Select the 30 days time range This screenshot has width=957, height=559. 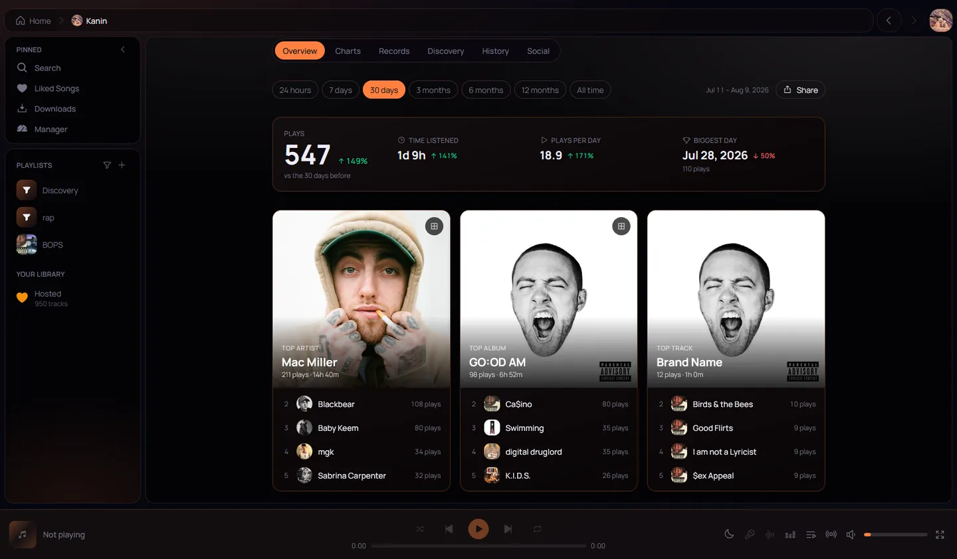point(384,90)
